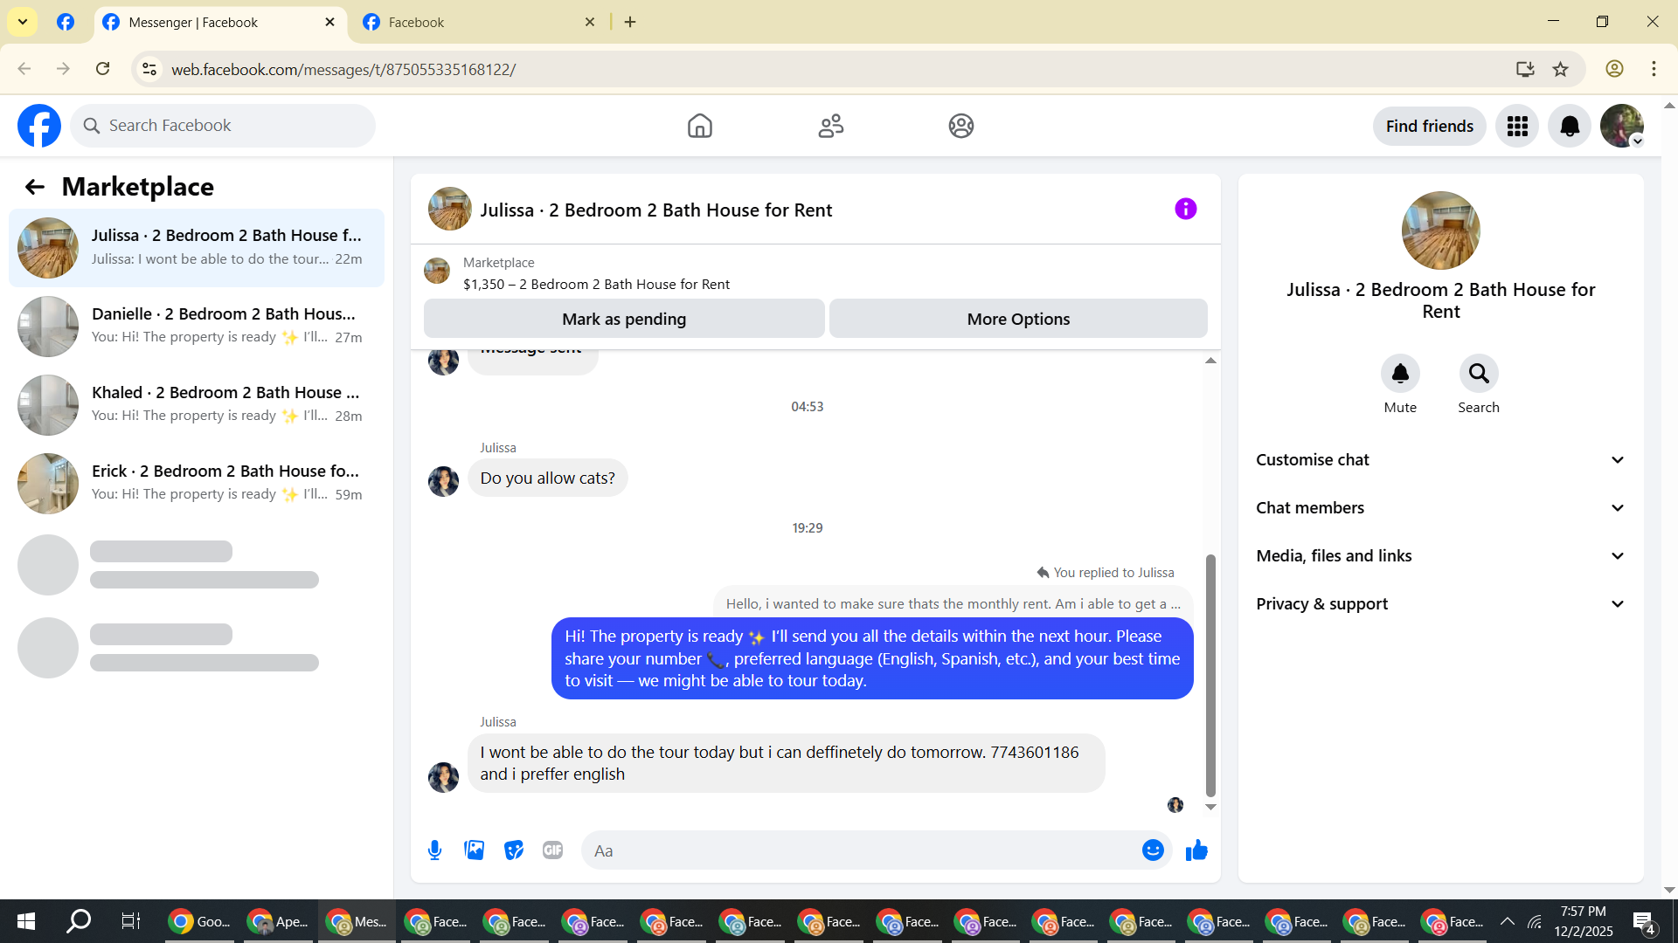Click the voice clip microphone icon

[x=434, y=850]
